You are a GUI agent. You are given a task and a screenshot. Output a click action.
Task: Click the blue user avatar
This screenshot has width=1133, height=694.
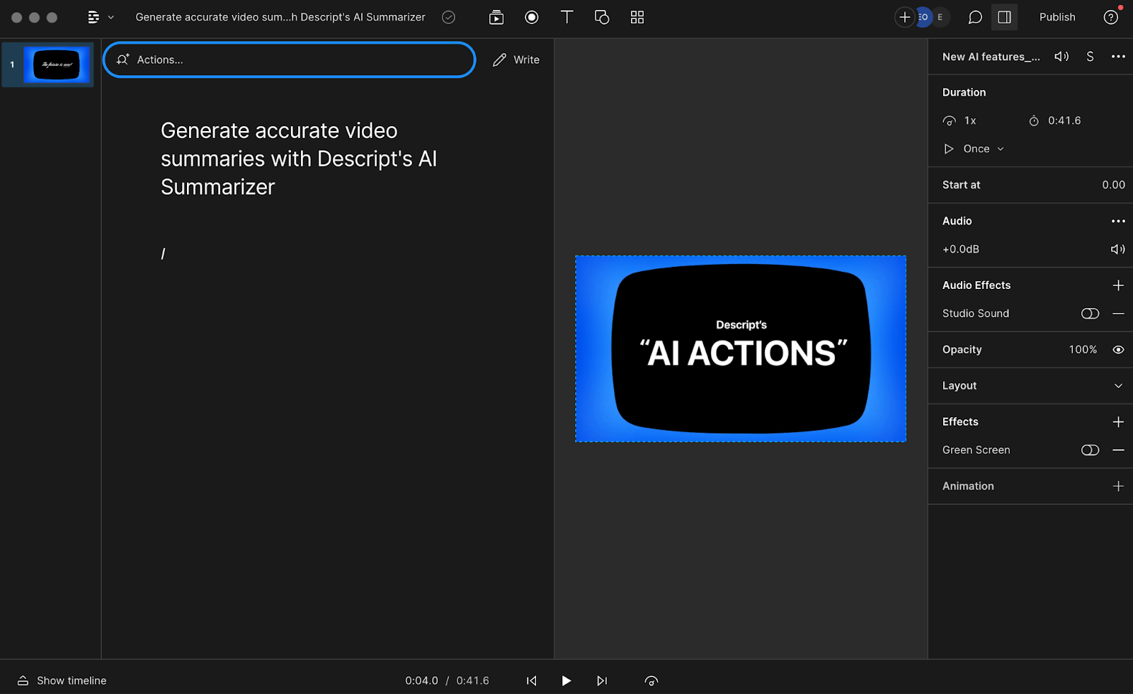pyautogui.click(x=923, y=17)
